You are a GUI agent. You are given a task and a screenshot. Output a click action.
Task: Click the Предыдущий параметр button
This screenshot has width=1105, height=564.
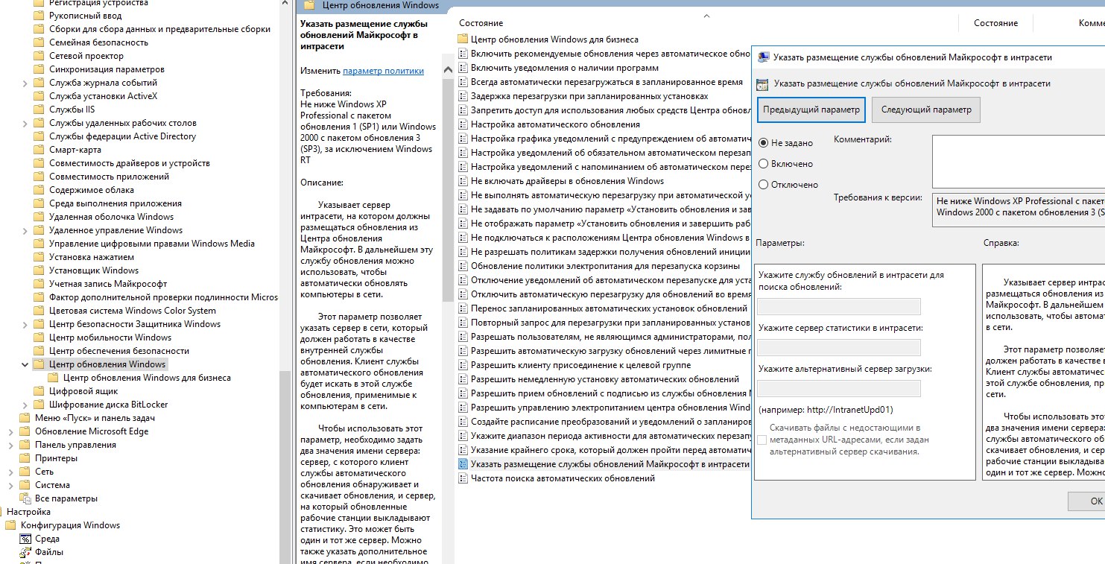tap(811, 110)
